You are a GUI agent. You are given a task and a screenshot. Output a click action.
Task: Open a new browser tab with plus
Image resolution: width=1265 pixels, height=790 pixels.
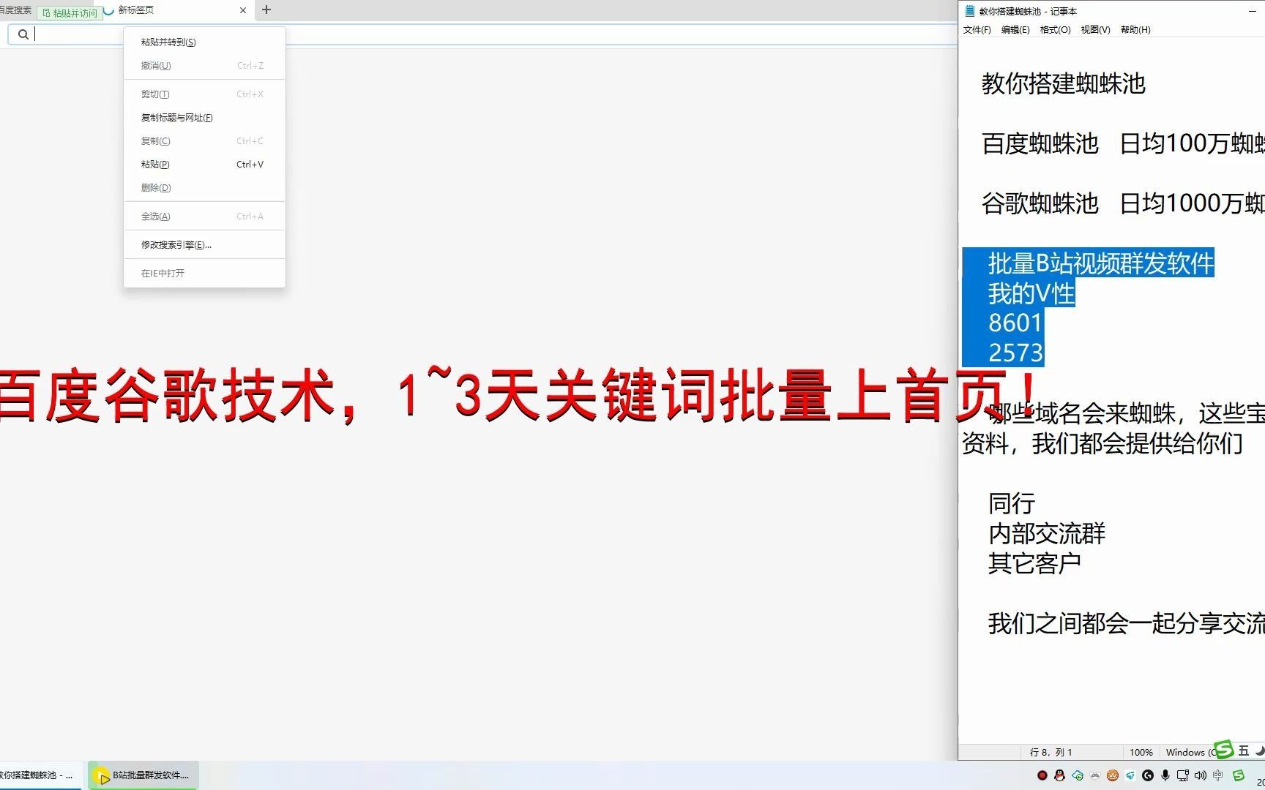click(x=266, y=10)
